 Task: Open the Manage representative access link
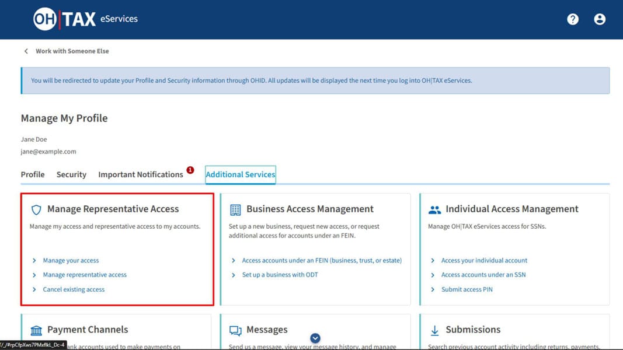[x=85, y=275]
